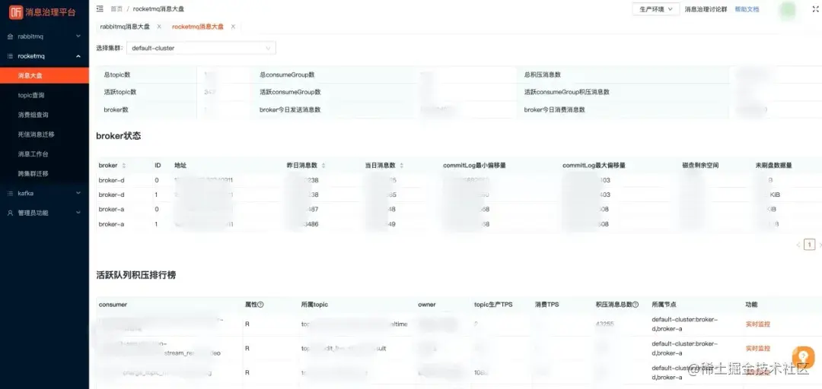Image resolution: width=822 pixels, height=389 pixels.
Task: Click the topic生产TPS column header
Action: pos(493,304)
